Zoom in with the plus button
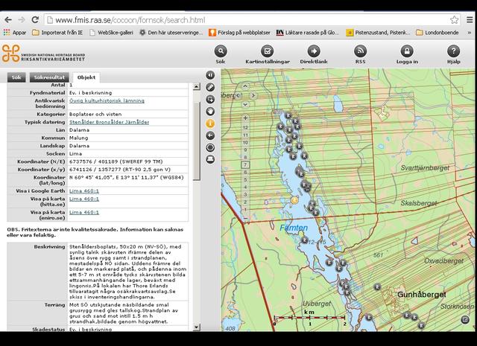The image size is (477, 346). tap(244, 118)
